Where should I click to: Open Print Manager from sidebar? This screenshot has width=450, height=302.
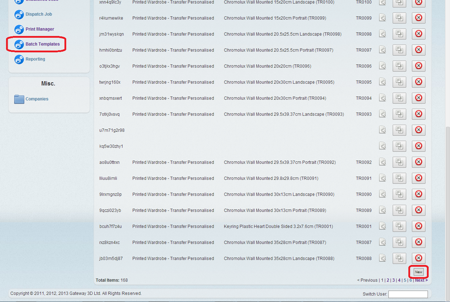point(40,29)
